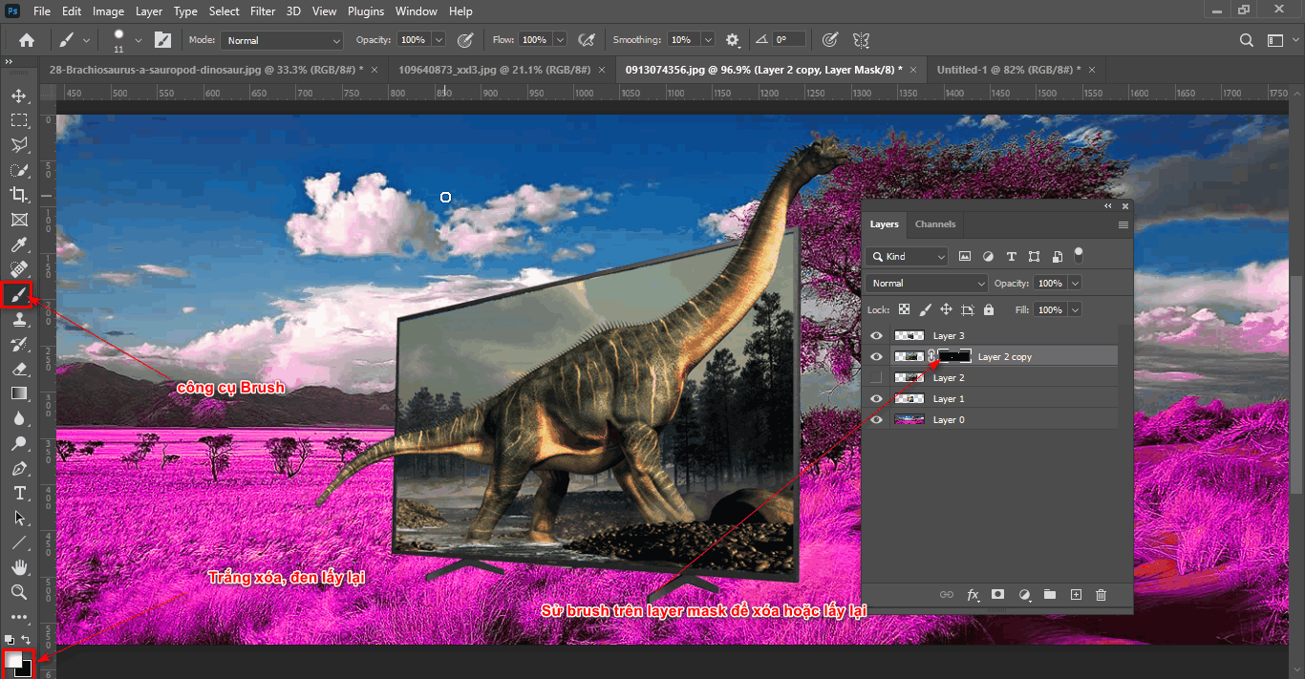Show Layer 2 by clicking its eye box
This screenshot has width=1305, height=679.
pos(876,376)
